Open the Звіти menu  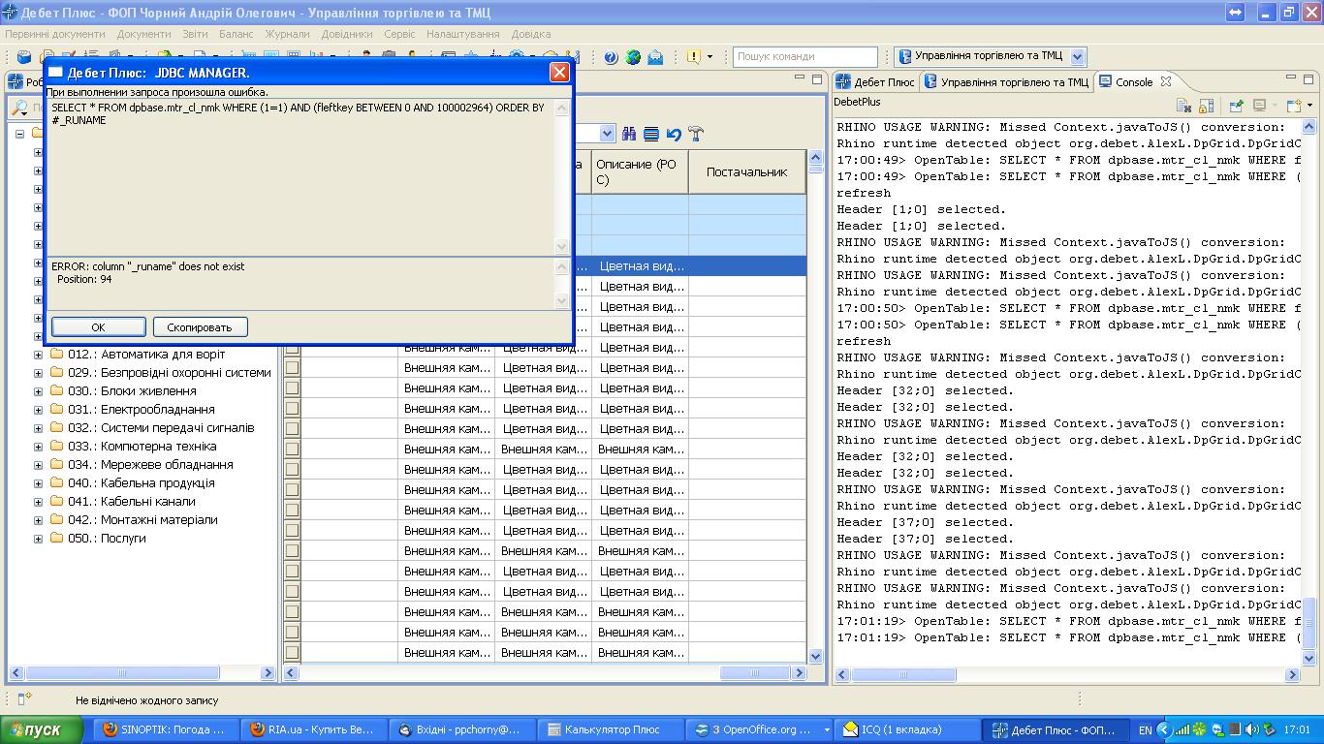(195, 34)
